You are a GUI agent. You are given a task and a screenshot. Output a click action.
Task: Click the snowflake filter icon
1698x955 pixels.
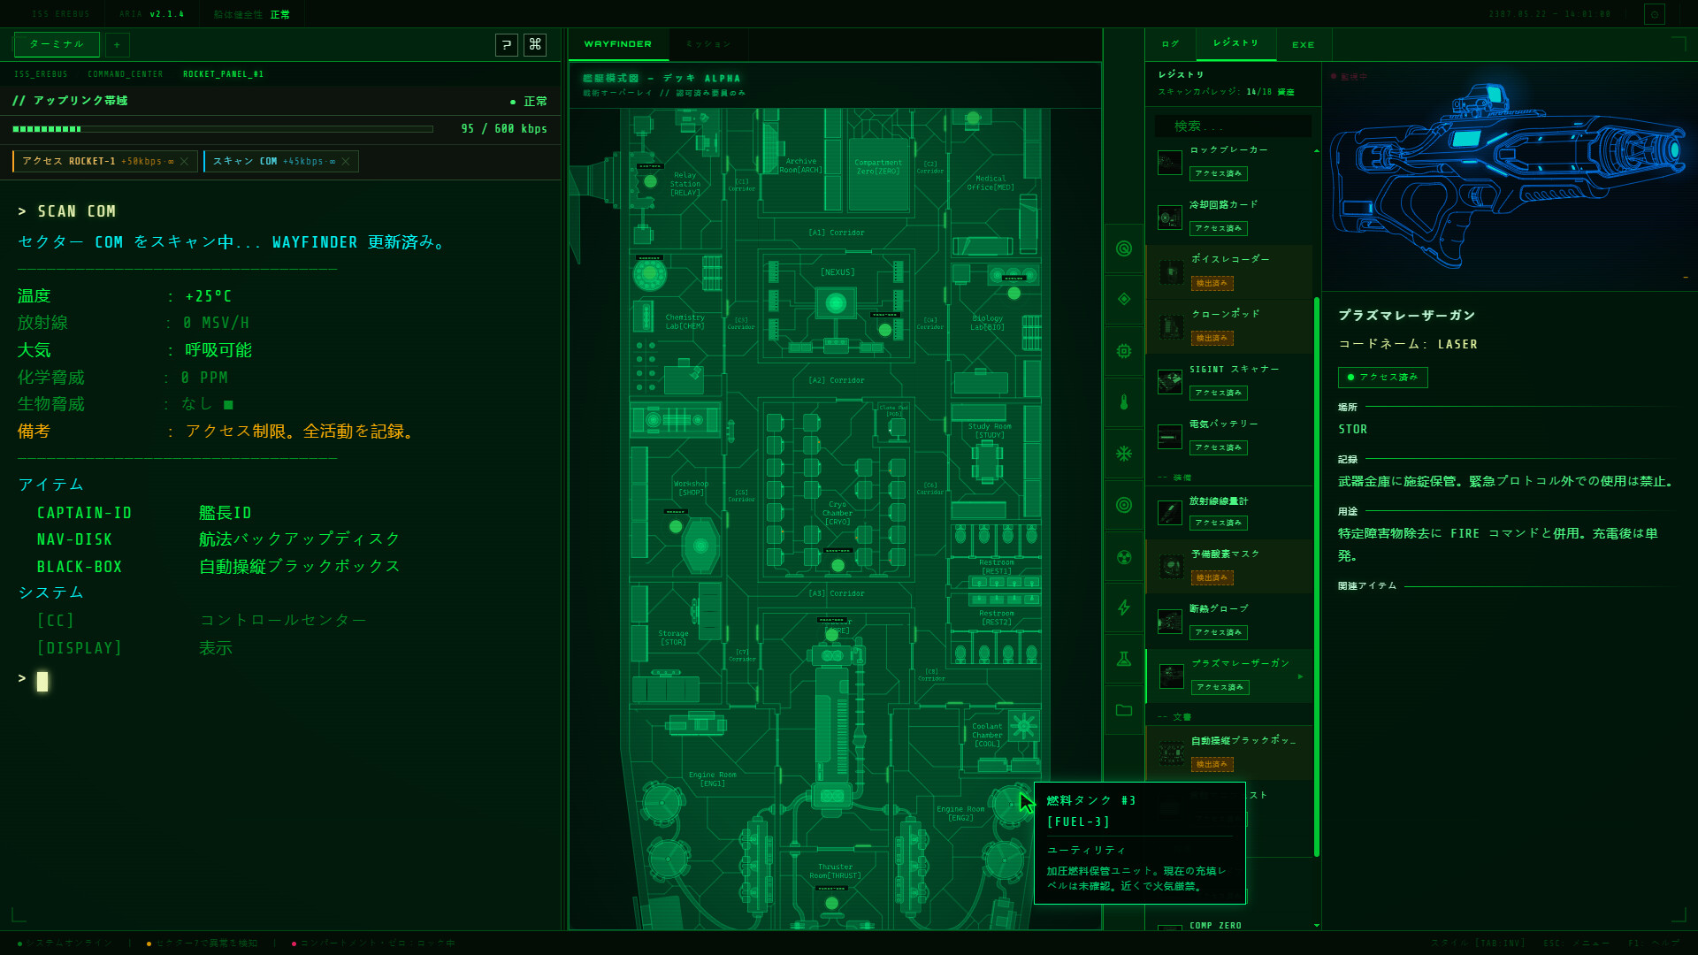pos(1124,454)
